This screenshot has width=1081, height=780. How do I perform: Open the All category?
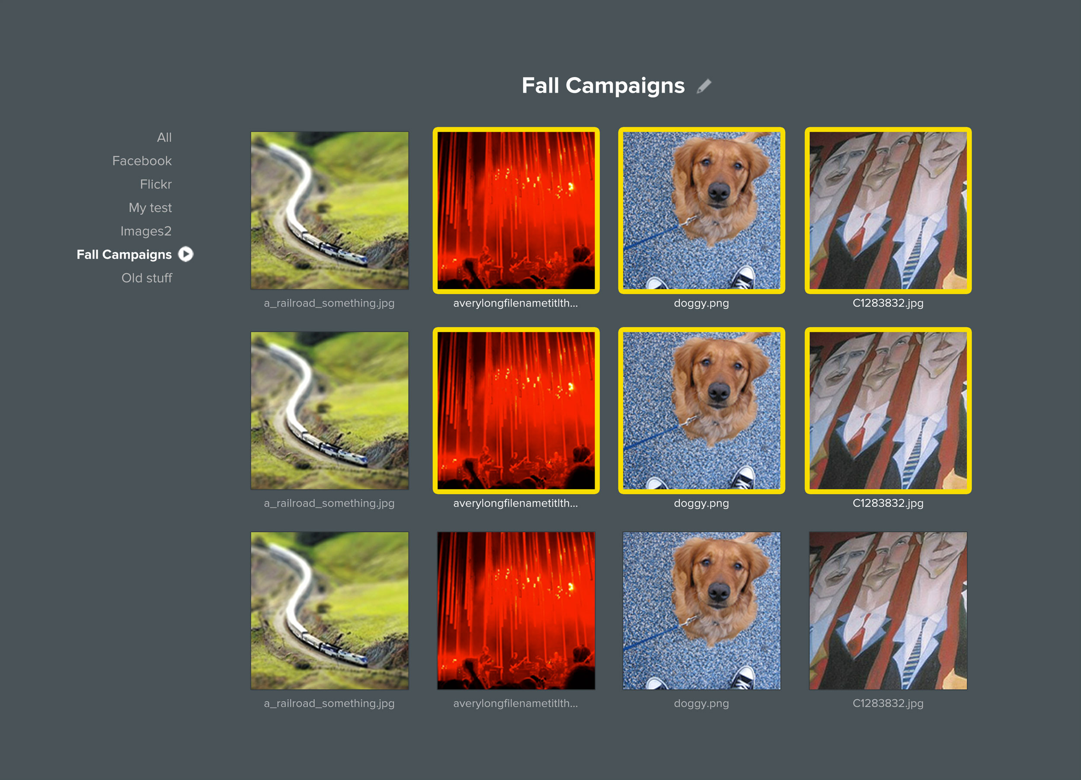point(164,137)
